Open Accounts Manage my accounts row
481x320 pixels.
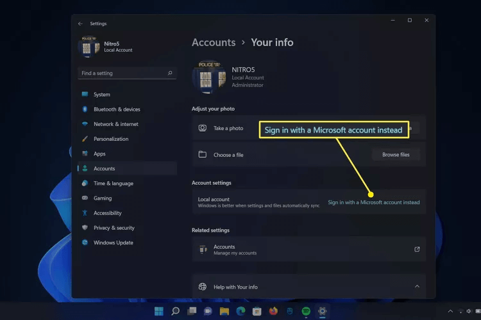pyautogui.click(x=309, y=249)
